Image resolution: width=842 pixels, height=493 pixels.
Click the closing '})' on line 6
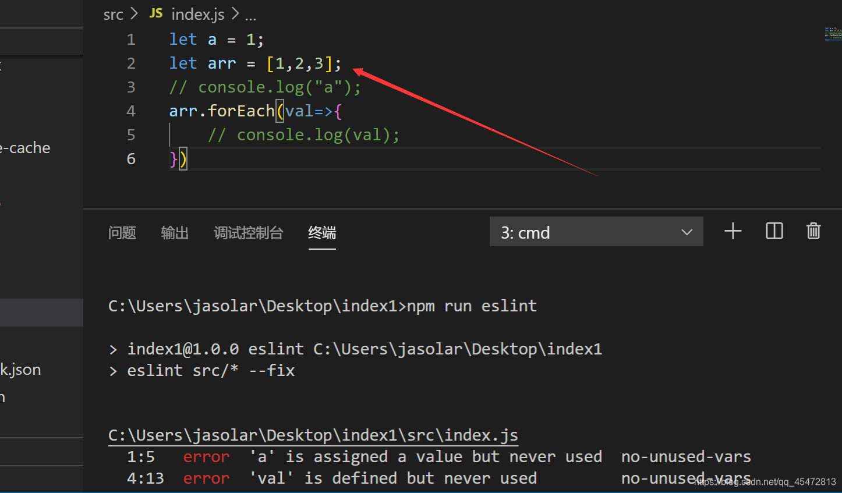(x=178, y=159)
